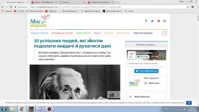199x112 pixels.
Task: Open the Windows Start menu
Action: [4, 109]
